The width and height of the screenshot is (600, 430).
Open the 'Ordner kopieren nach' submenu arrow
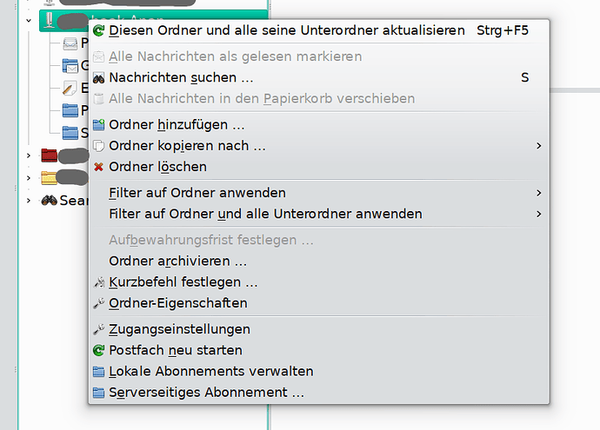(539, 146)
